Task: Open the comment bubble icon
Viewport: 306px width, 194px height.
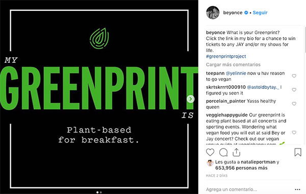Action: 223,152
